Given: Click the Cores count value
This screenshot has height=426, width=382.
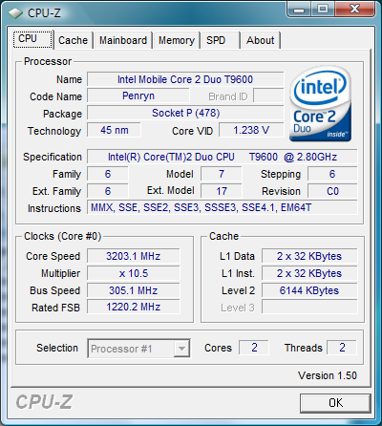Looking at the screenshot, I should 254,348.
